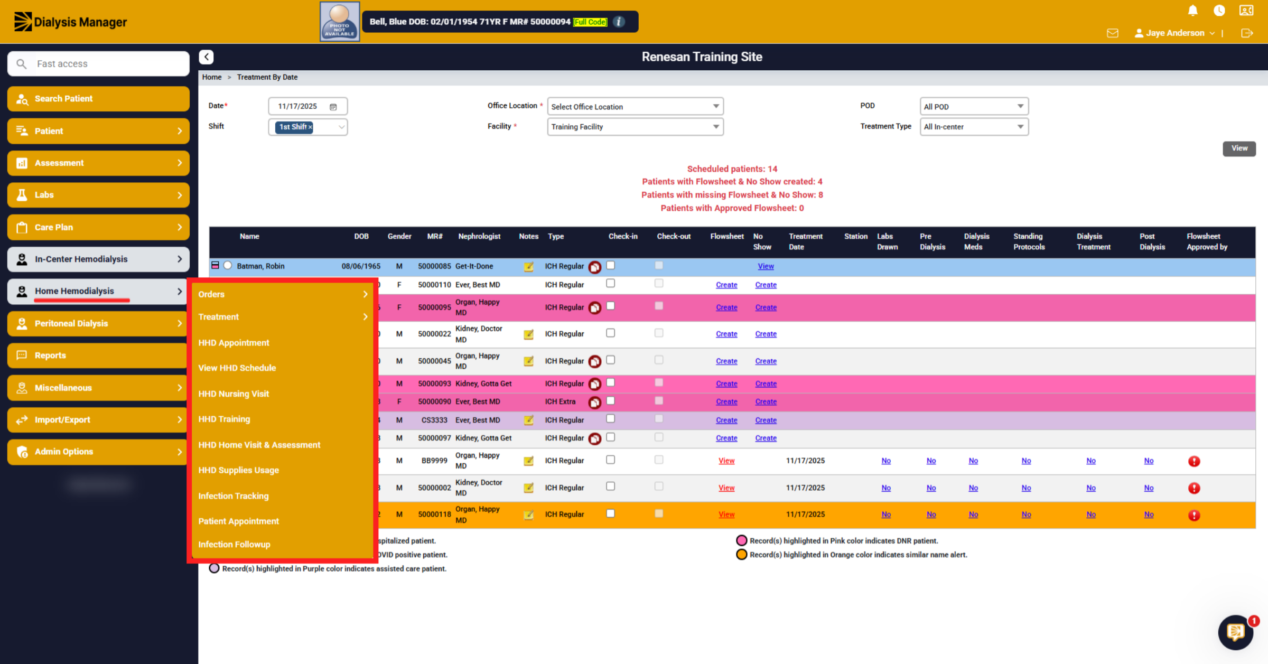
Task: Open the contact card icon in header
Action: point(1246,11)
